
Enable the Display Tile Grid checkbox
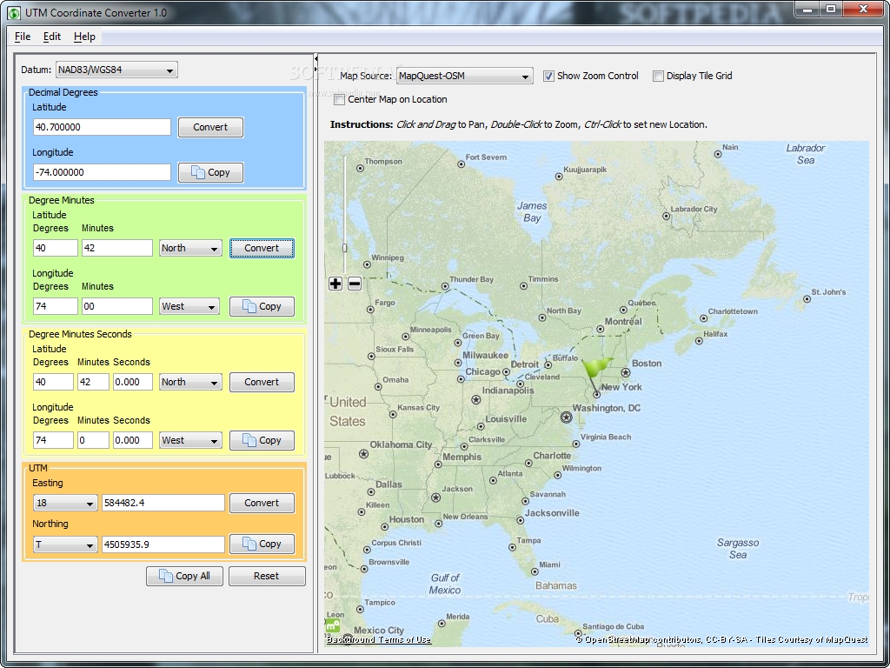(x=658, y=77)
